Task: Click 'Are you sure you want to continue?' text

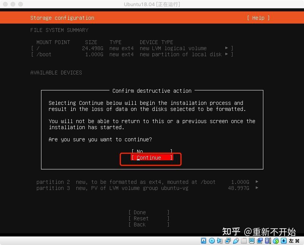Action: click(100, 139)
